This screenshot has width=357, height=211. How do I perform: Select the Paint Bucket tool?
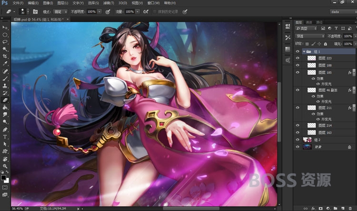5,107
